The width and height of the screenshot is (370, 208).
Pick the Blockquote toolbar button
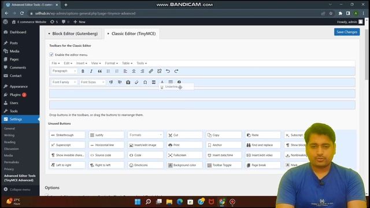click(100, 71)
